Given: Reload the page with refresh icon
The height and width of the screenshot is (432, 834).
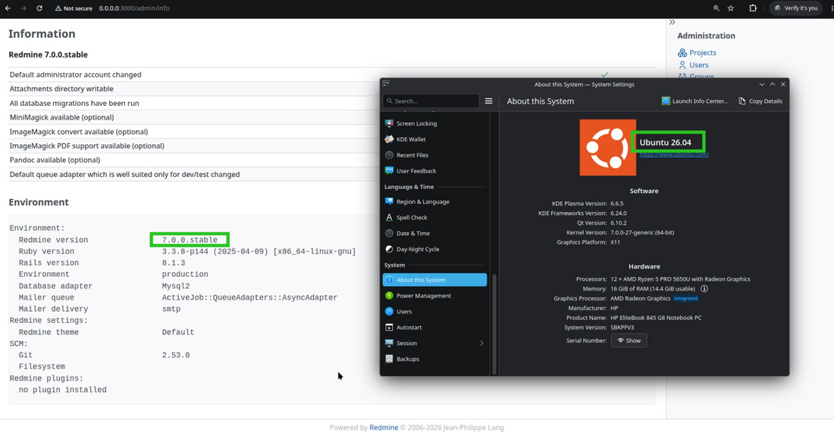Looking at the screenshot, I should (39, 8).
